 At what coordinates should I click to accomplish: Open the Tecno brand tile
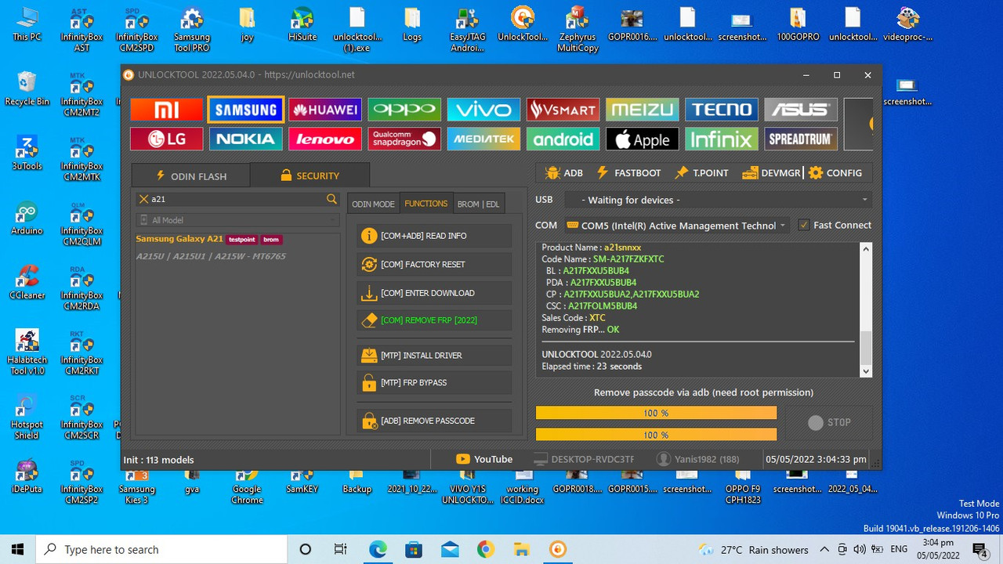pyautogui.click(x=721, y=110)
